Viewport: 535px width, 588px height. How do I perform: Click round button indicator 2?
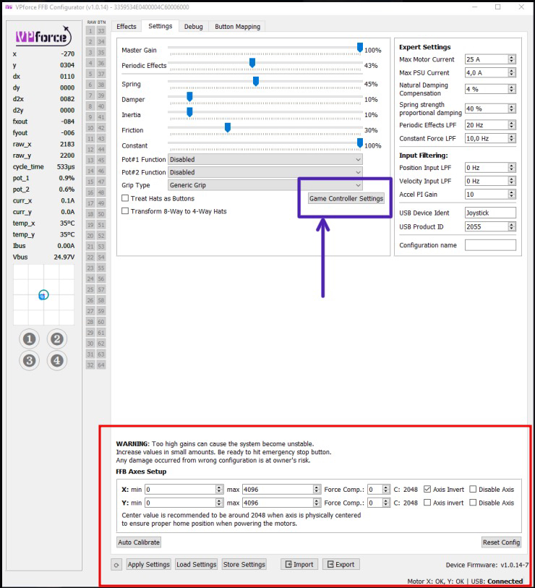(57, 339)
